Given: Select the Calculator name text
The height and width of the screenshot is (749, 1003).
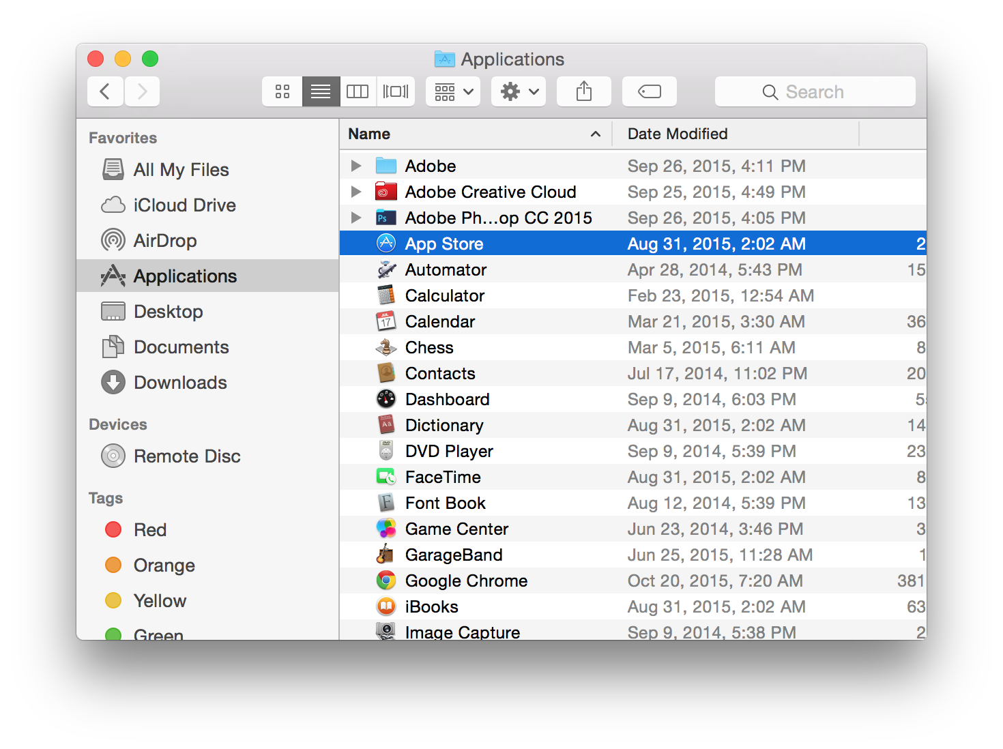Looking at the screenshot, I should 445,295.
